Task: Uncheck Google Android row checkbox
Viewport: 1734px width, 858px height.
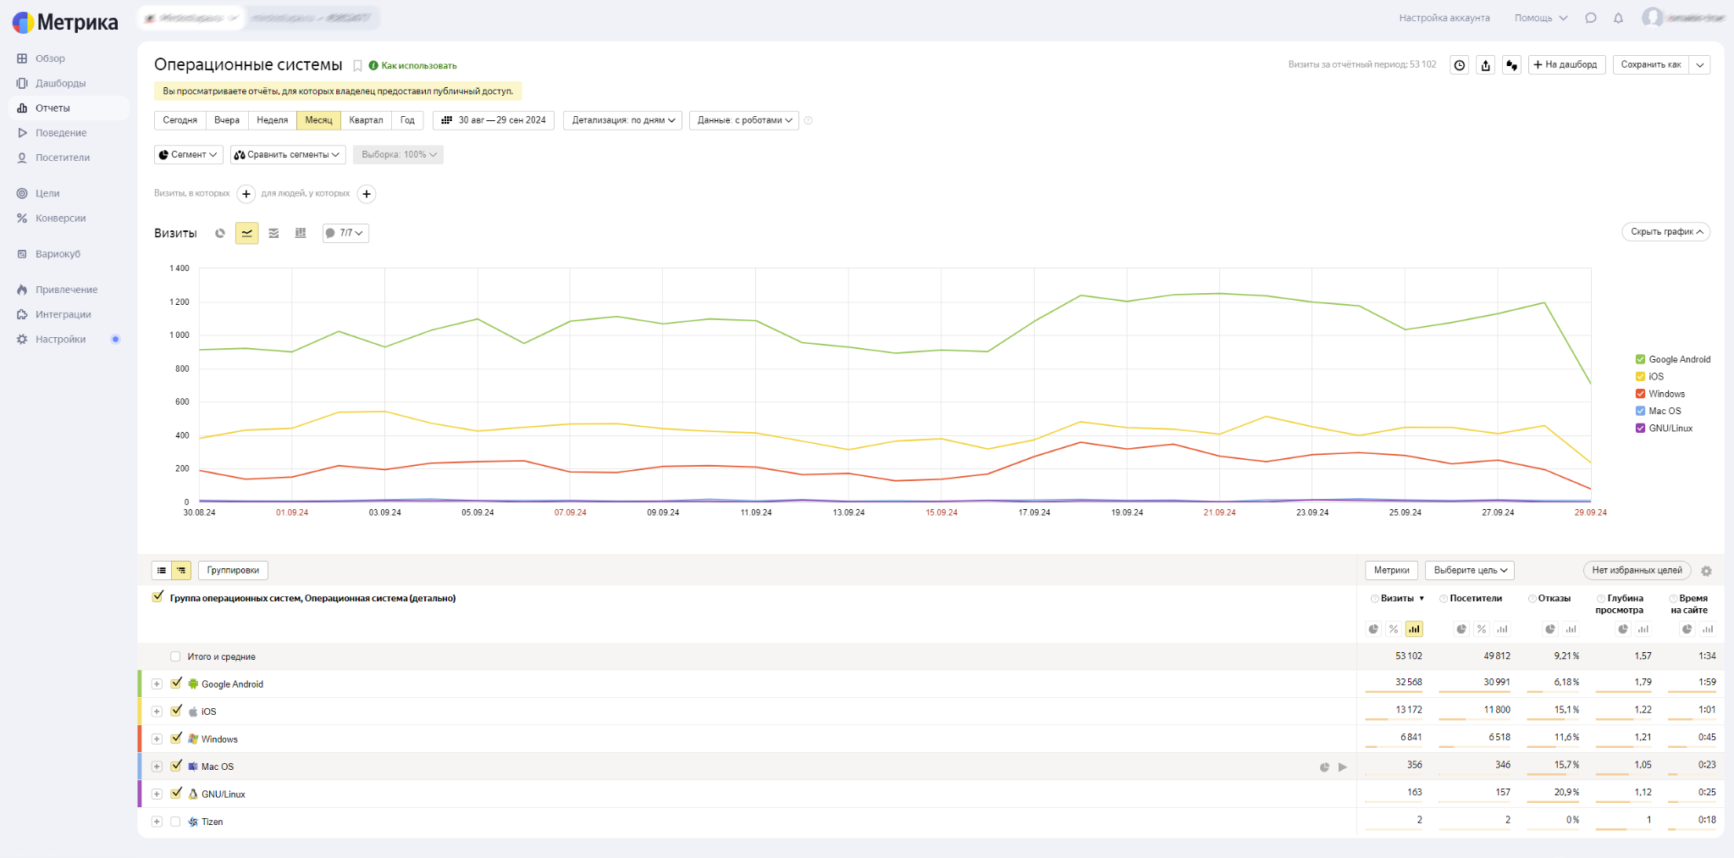Action: click(x=176, y=684)
